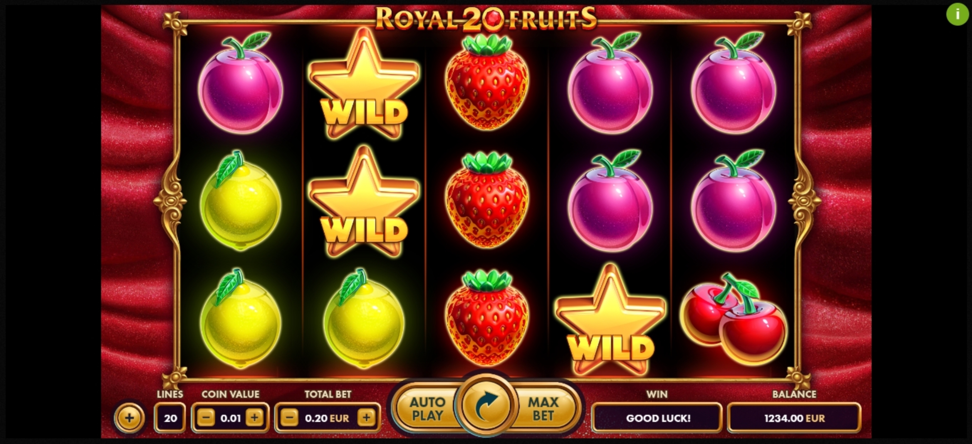Start Auto Play
This screenshot has height=444, width=972.
click(427, 408)
